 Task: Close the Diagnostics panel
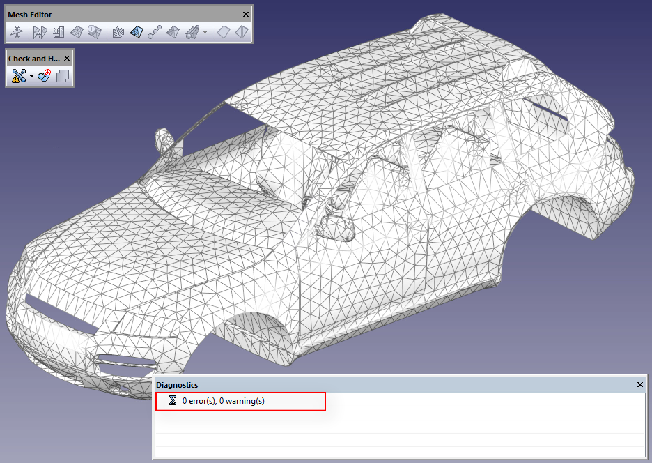coord(640,385)
